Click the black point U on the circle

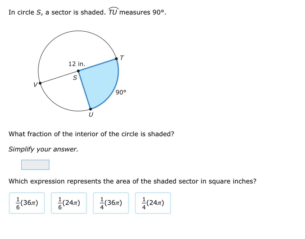pyautogui.click(x=90, y=109)
